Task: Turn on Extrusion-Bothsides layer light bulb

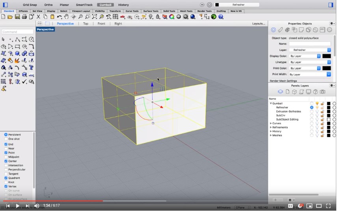Action: click(317, 111)
